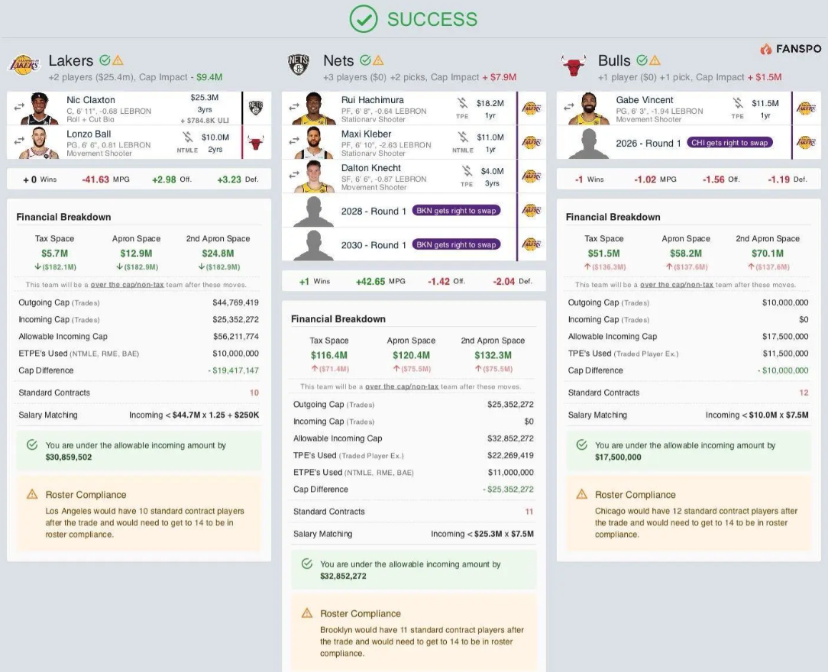Click the warning triangle beside Nets name
Image resolution: width=828 pixels, height=672 pixels.
coord(378,60)
